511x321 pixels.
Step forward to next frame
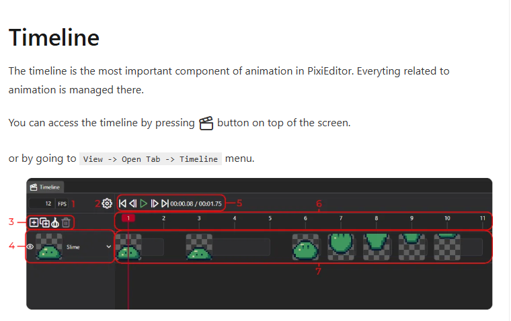tap(154, 203)
